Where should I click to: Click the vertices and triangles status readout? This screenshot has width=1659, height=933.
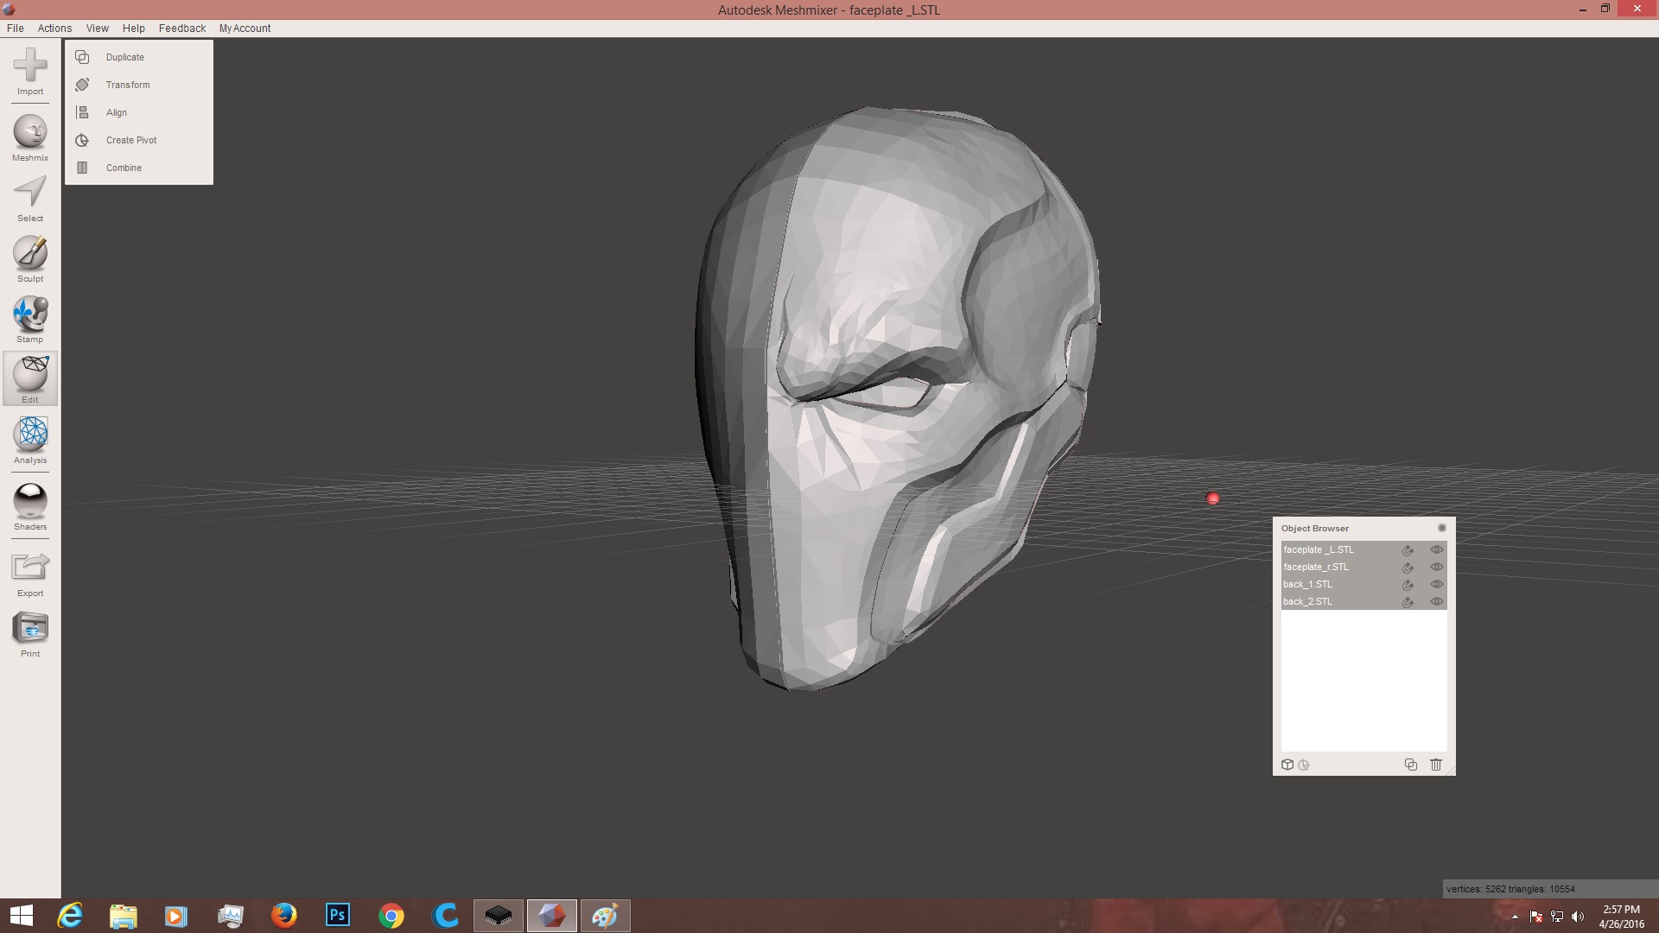click(1510, 889)
